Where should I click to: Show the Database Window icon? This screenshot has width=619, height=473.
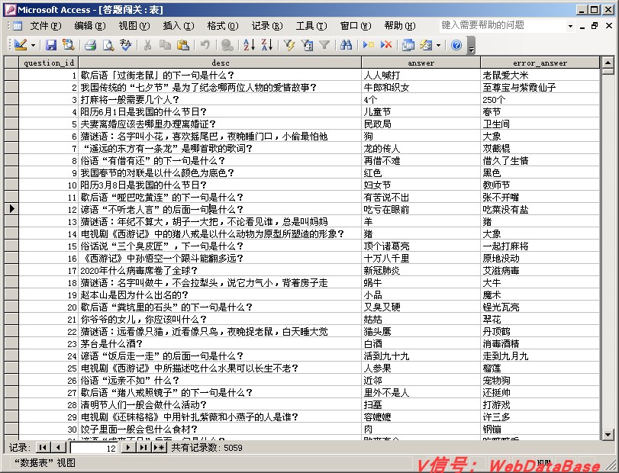click(x=408, y=45)
